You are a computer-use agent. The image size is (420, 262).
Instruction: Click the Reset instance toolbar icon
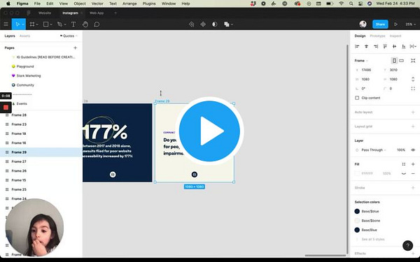pos(191,24)
